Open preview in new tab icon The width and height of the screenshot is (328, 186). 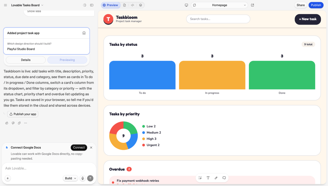pyautogui.click(x=252, y=5)
